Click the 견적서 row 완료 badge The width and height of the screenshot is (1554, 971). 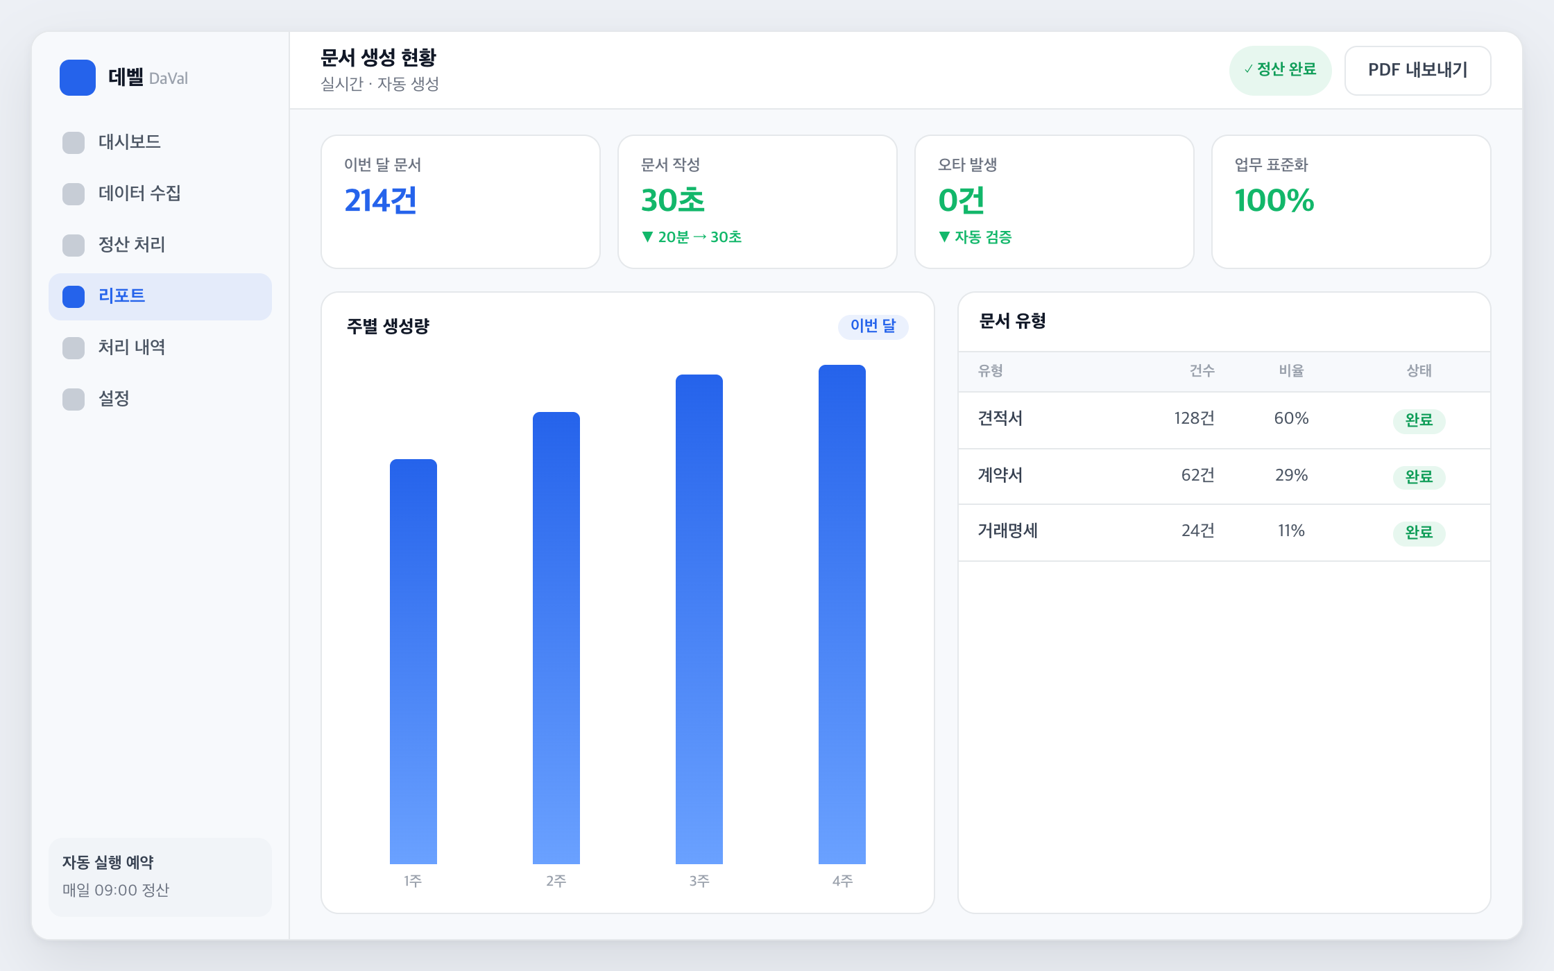(1419, 420)
